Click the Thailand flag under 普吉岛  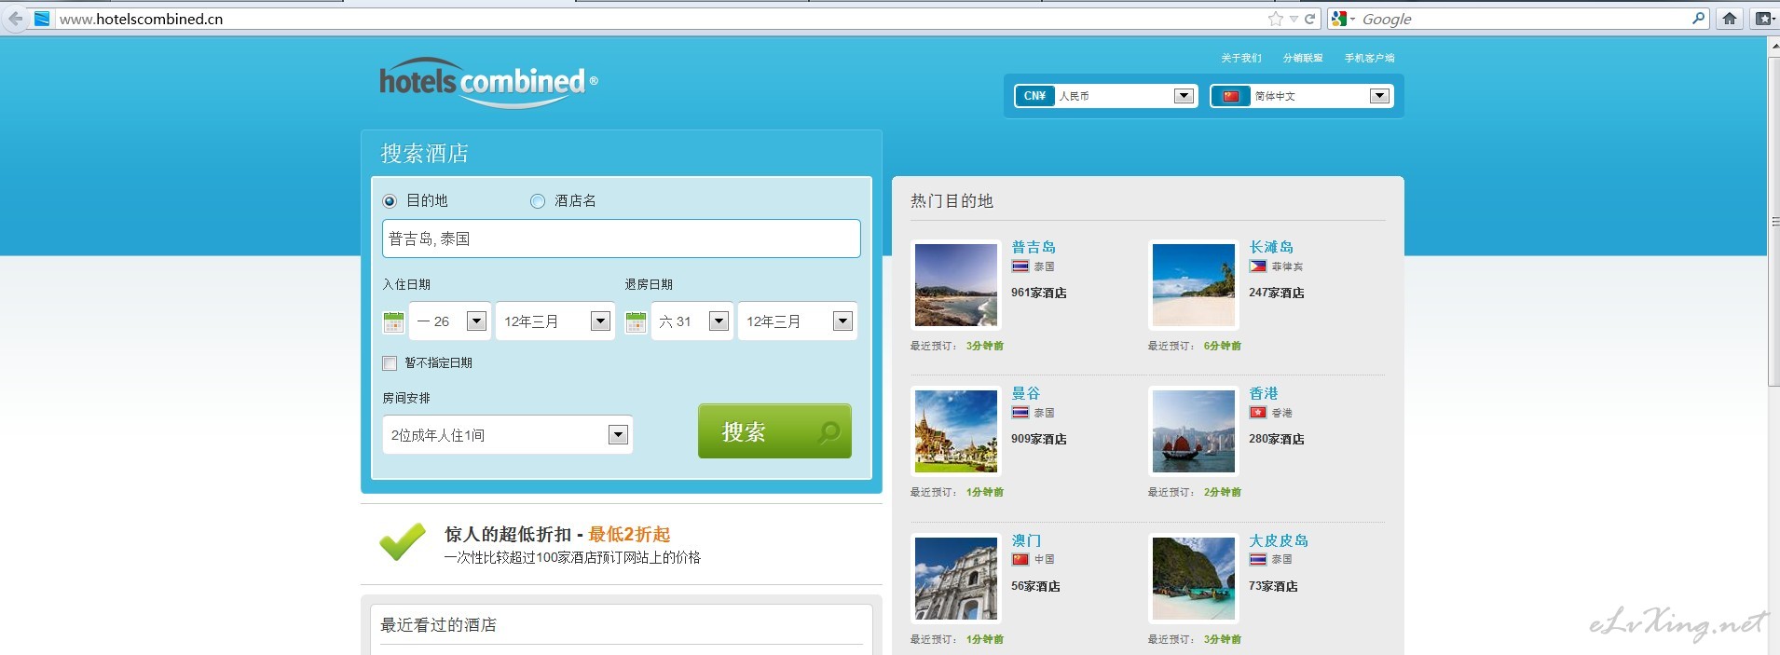pyautogui.click(x=1020, y=266)
